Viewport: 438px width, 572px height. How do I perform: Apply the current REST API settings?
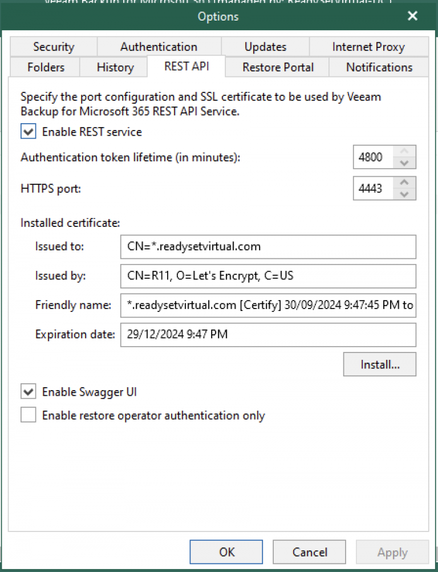(392, 551)
